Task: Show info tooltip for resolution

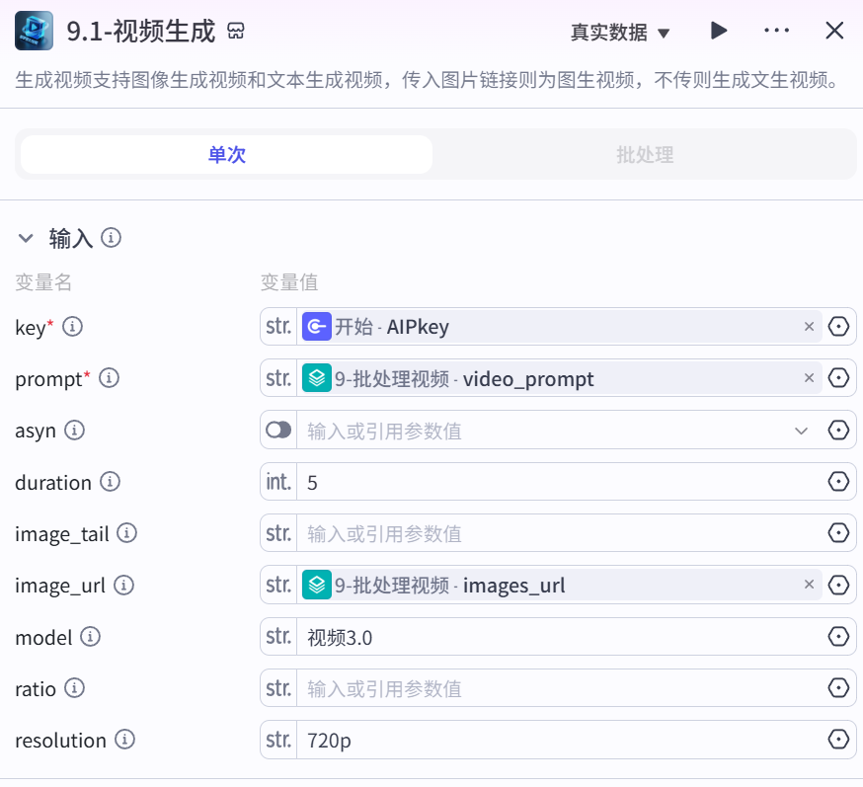Action: 125,740
